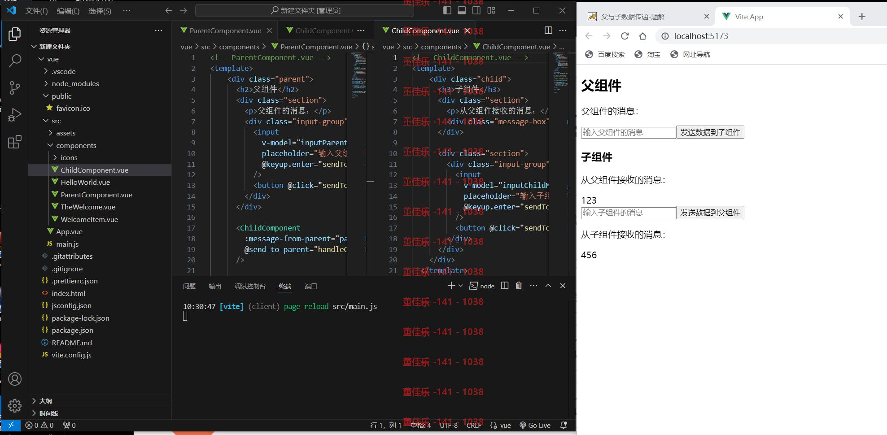The width and height of the screenshot is (887, 435).
Task: Open the 选择(S) menu
Action: click(100, 11)
